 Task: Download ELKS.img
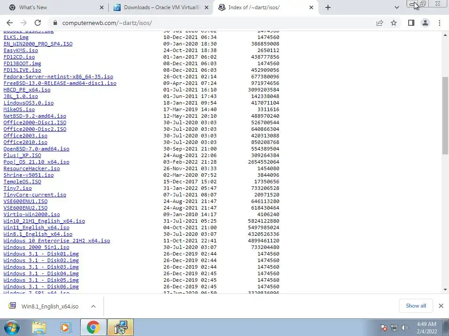click(x=16, y=37)
